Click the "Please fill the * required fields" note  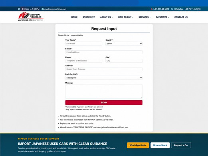(70, 36)
